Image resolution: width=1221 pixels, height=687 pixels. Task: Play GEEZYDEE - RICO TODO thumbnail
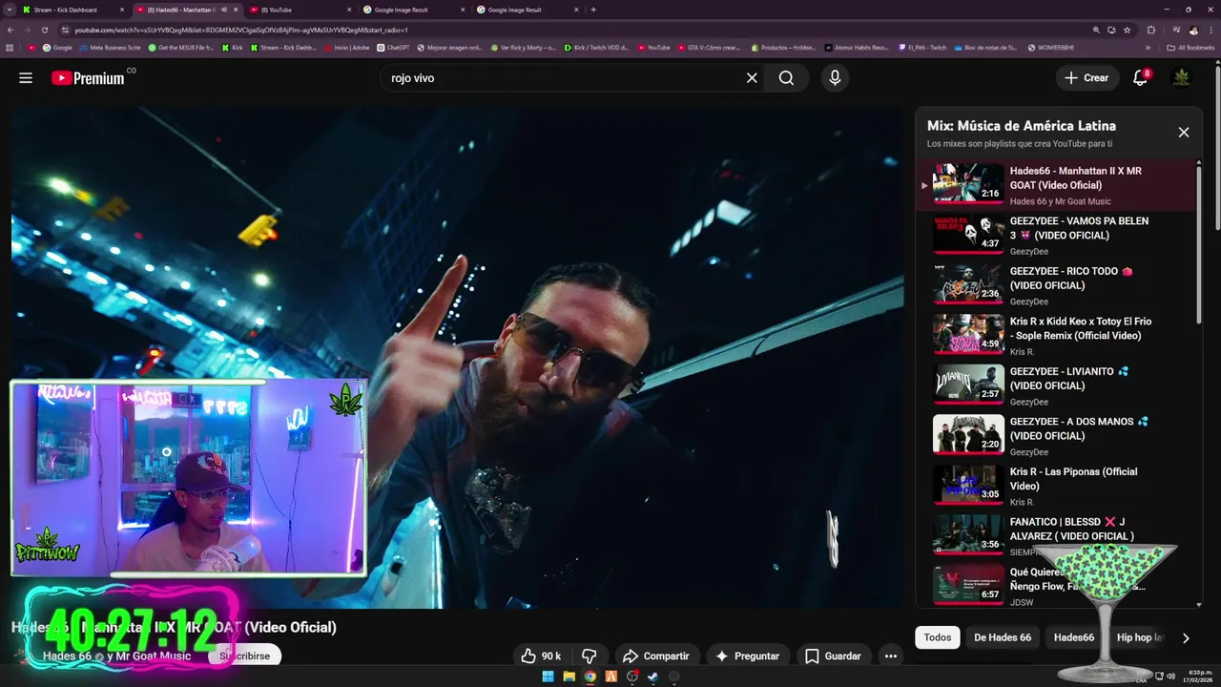(968, 283)
